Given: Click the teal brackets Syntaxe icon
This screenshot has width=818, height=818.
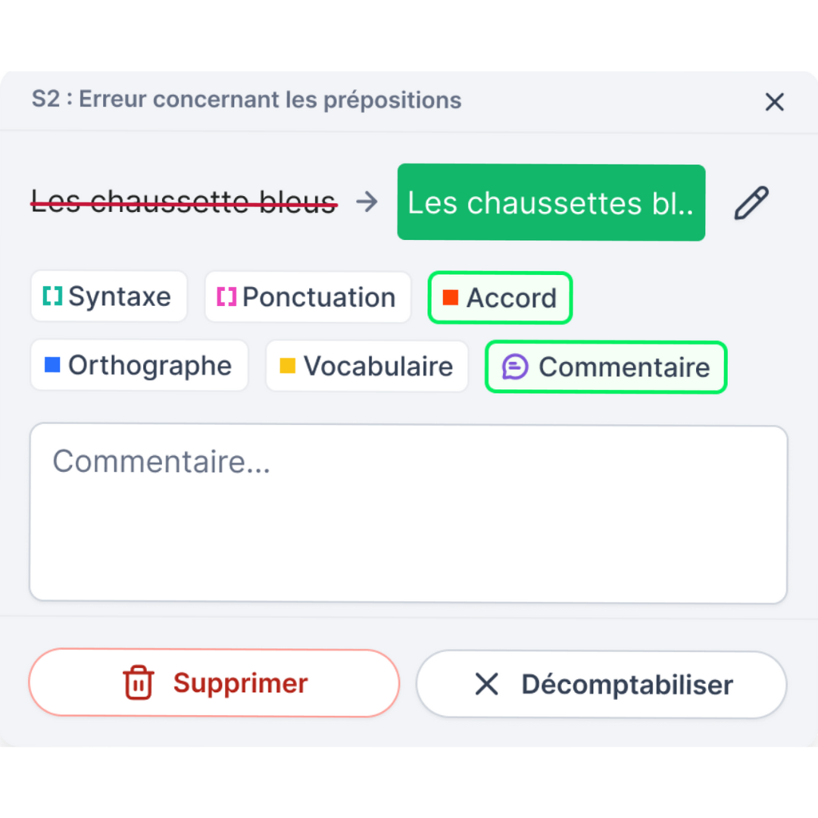Looking at the screenshot, I should tap(53, 296).
